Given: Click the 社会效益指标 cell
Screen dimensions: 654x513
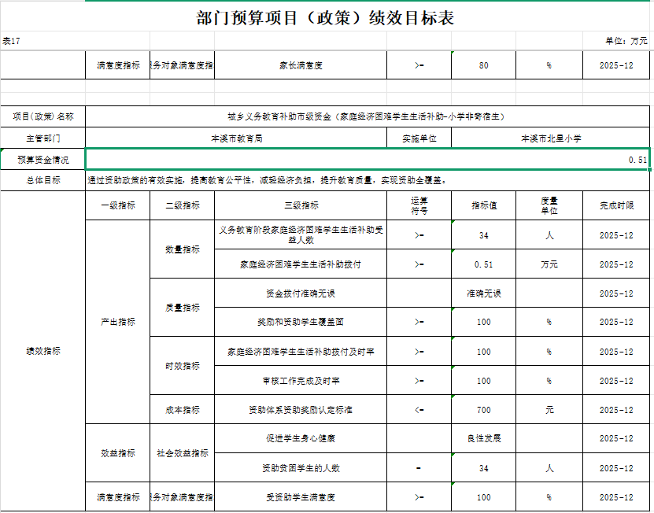Looking at the screenshot, I should tap(183, 453).
